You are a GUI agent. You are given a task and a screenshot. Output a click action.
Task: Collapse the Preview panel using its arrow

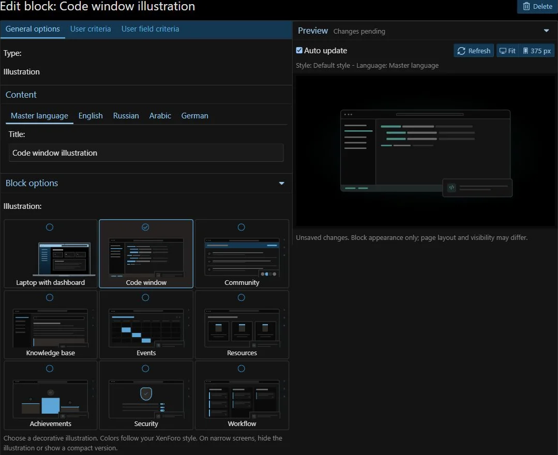pos(546,31)
